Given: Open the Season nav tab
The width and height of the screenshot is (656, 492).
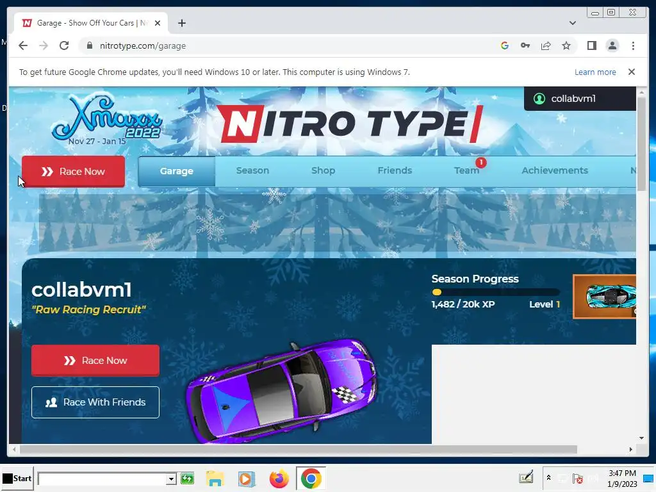Looking at the screenshot, I should tap(252, 170).
